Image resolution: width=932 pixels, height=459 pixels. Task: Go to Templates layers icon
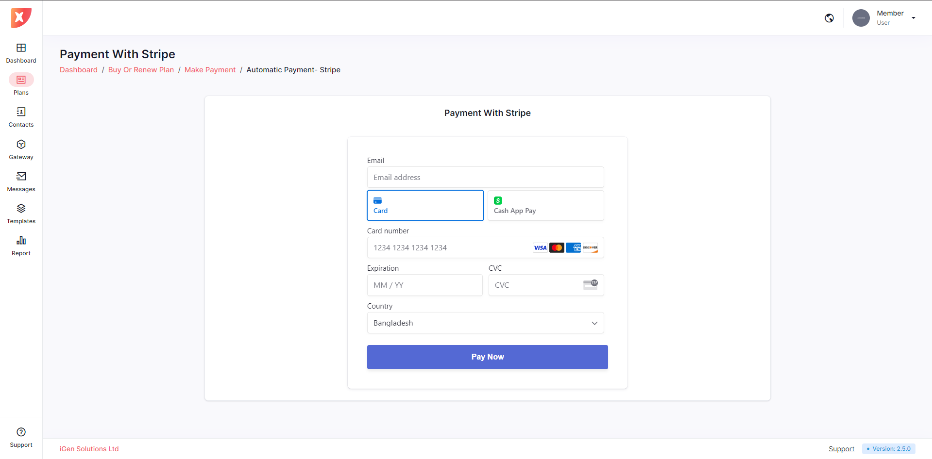coord(21,209)
